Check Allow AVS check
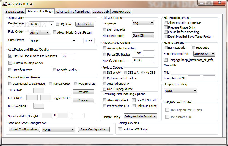This screenshot has height=146, width=228. [105, 100]
